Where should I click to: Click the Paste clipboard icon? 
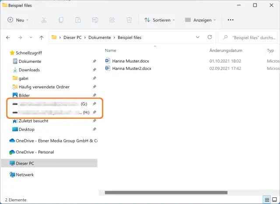[x=78, y=20]
